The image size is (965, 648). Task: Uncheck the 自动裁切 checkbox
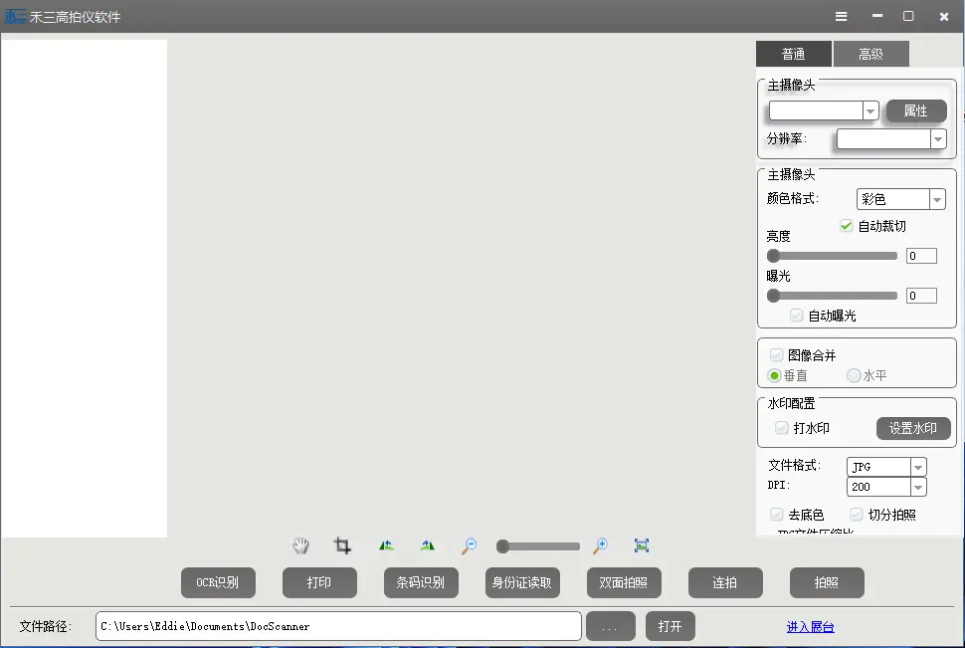847,226
